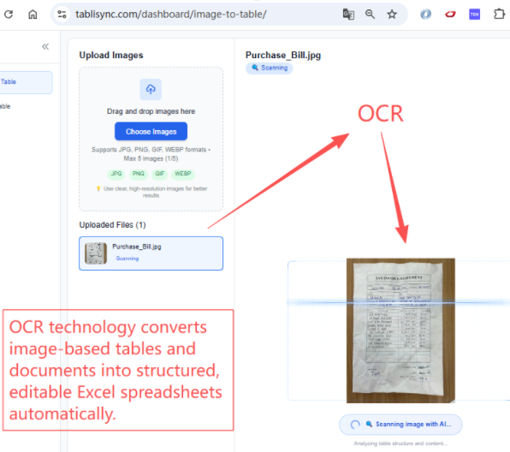Select the highlighted Table sidebar item
510x452 pixels.
click(26, 82)
